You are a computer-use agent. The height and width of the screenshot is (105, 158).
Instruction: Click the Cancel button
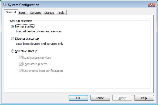(x=100, y=98)
